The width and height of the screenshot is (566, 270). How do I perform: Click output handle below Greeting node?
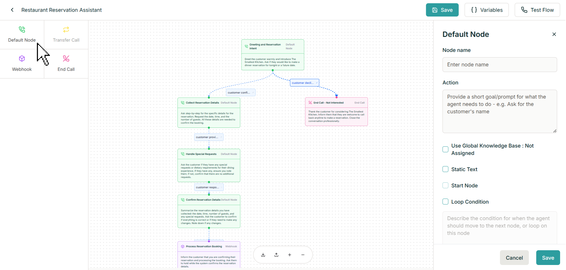(x=273, y=70)
